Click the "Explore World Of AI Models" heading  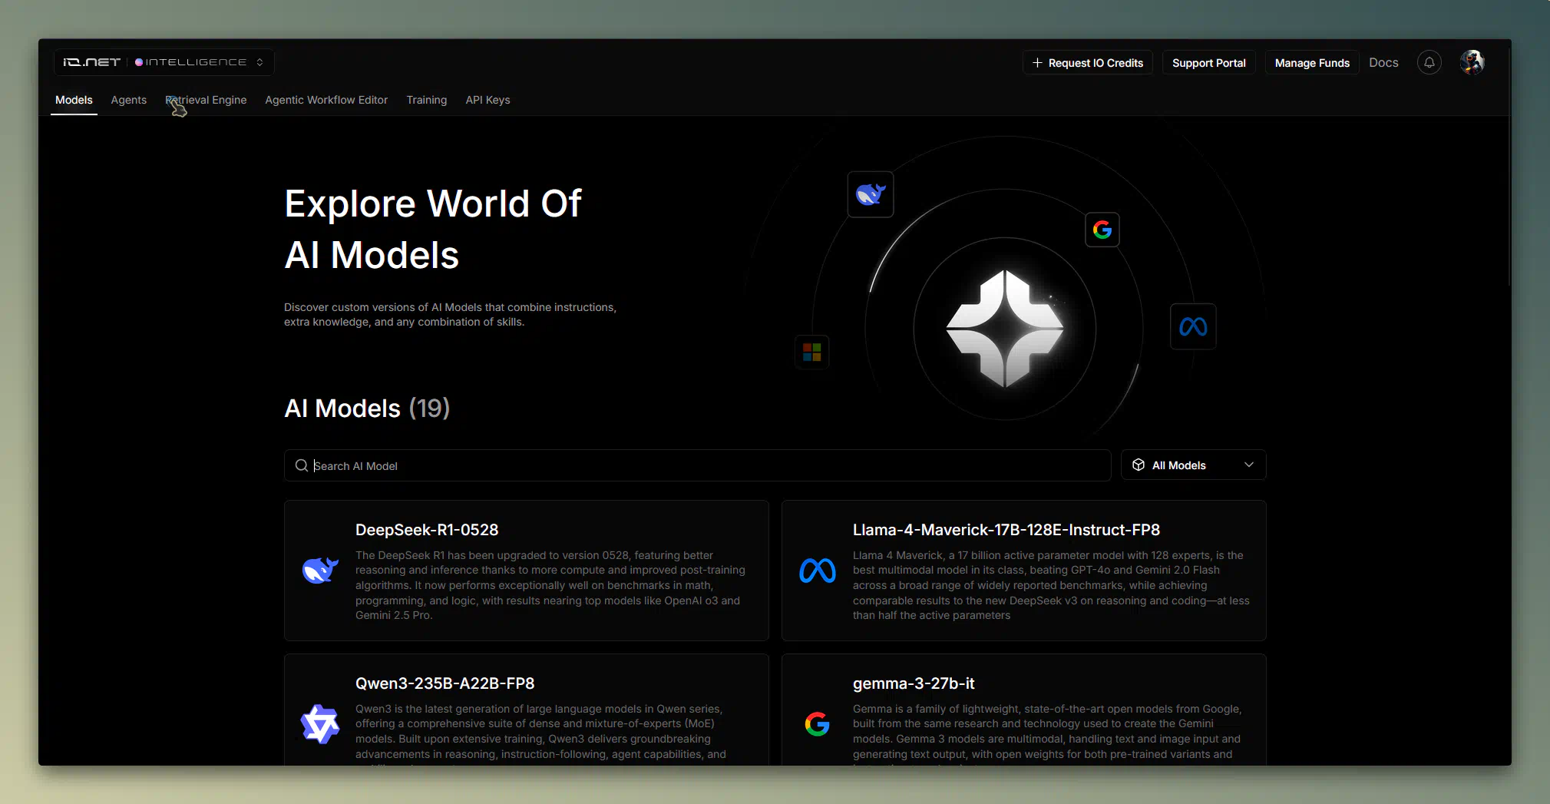click(433, 230)
